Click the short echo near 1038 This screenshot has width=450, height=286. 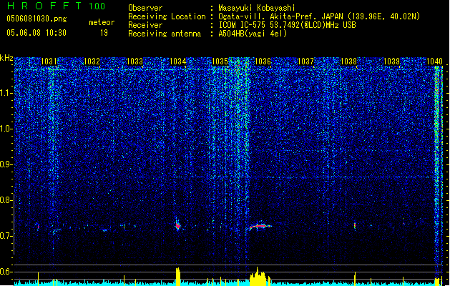pos(355,225)
